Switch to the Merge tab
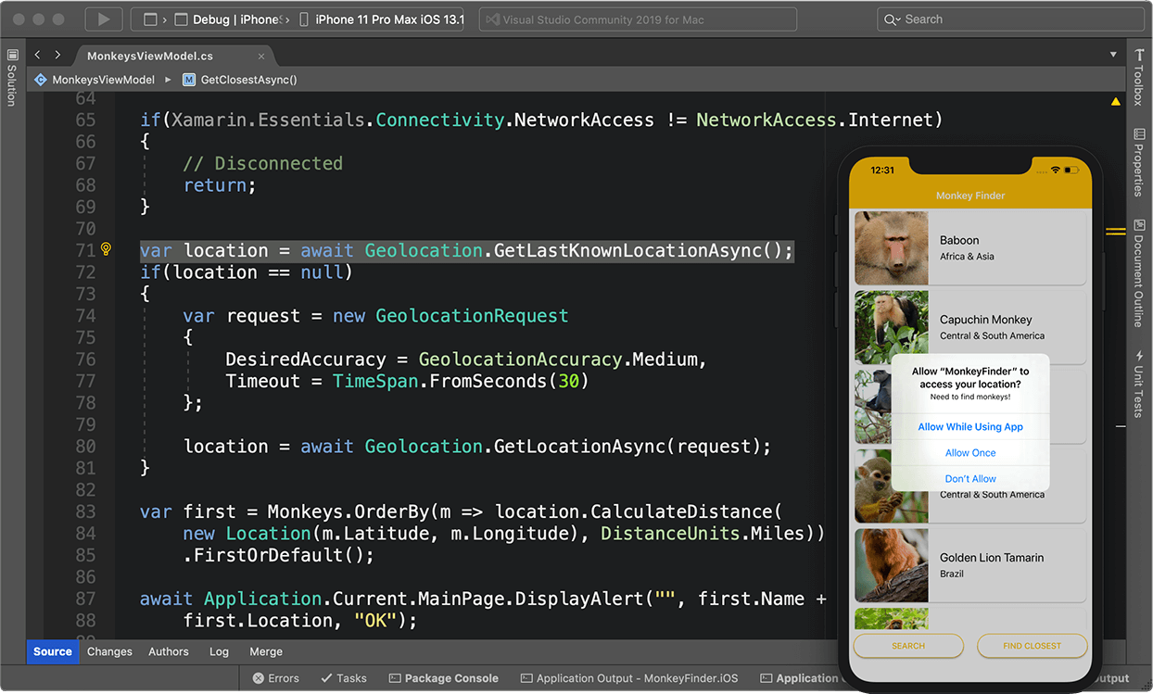 [x=266, y=651]
